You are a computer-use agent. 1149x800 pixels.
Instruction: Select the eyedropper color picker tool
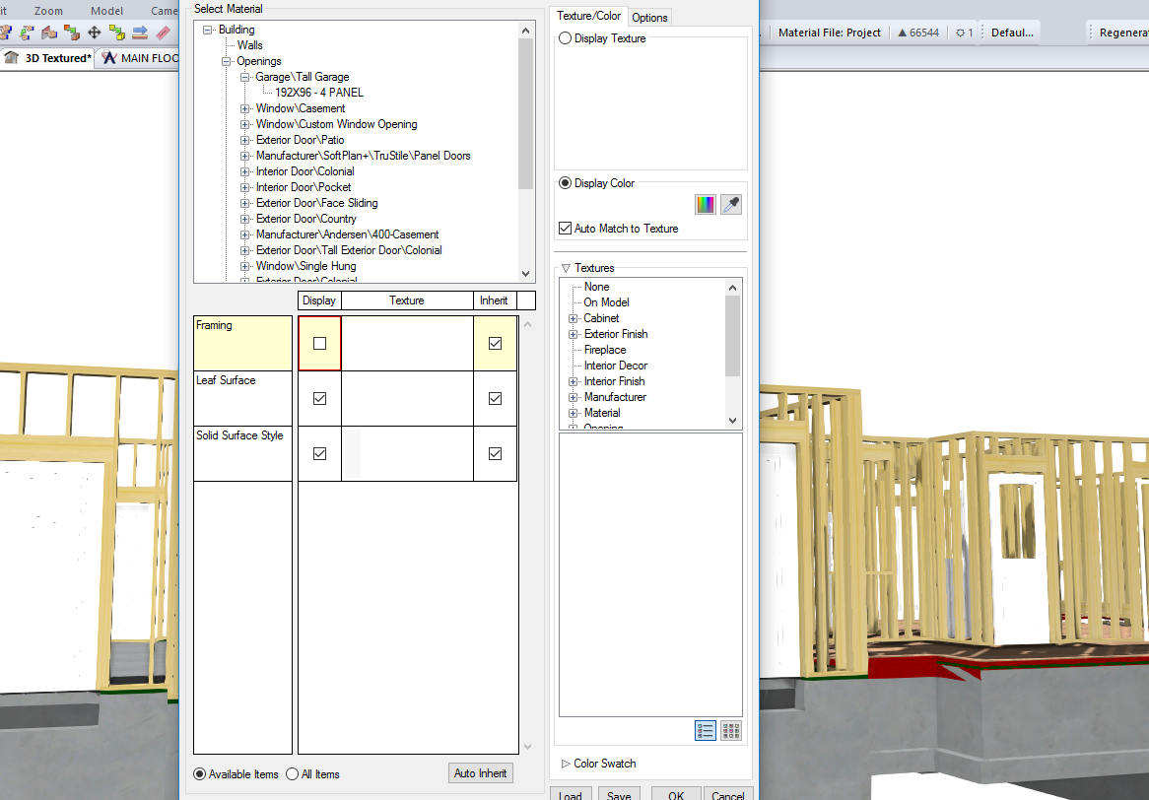pyautogui.click(x=730, y=204)
